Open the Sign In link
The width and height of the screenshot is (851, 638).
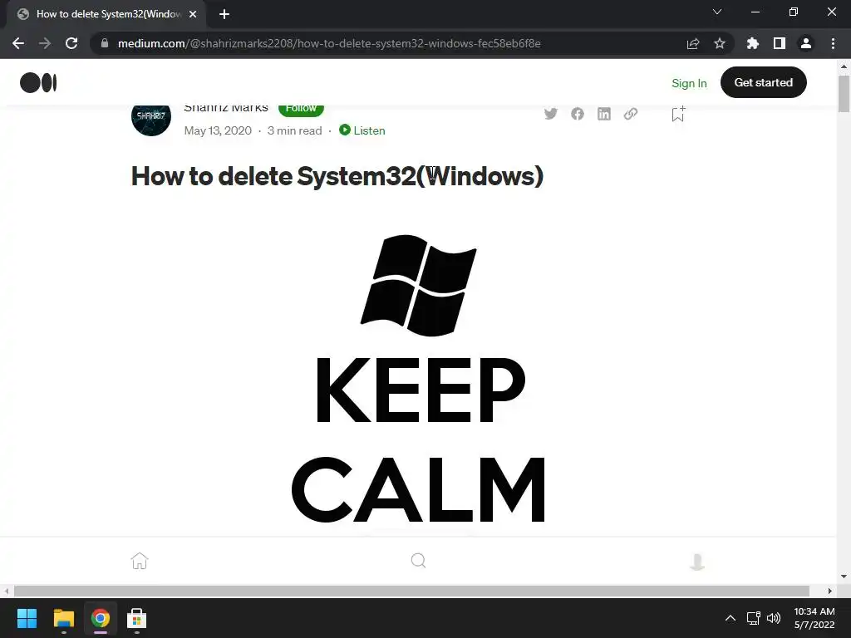(x=689, y=83)
